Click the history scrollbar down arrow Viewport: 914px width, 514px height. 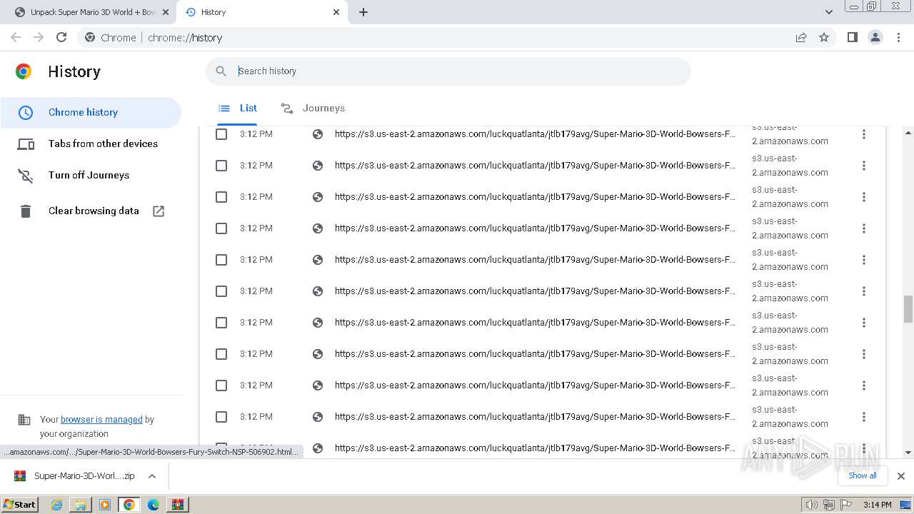point(908,453)
